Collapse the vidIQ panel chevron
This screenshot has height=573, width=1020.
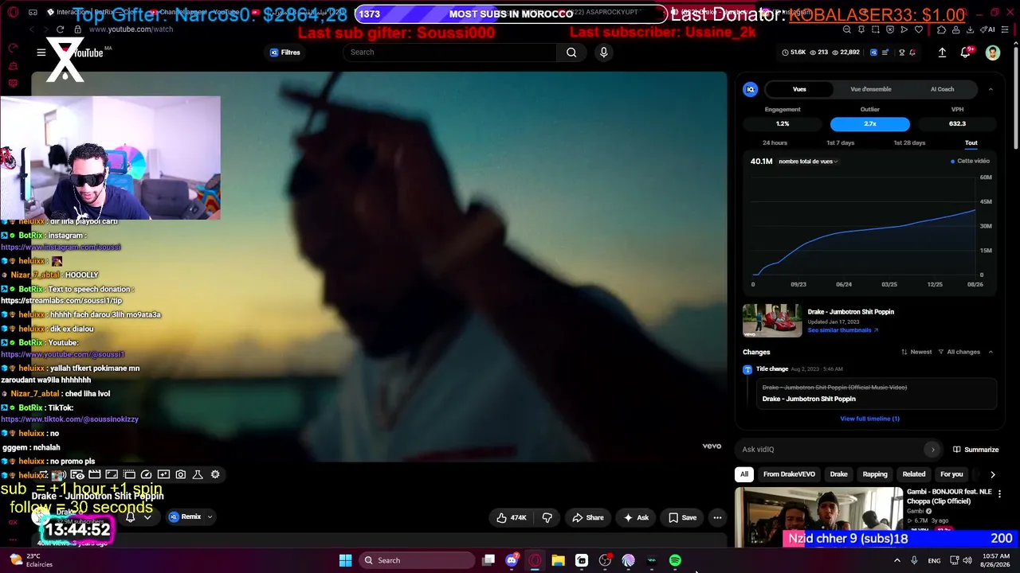coord(991,89)
